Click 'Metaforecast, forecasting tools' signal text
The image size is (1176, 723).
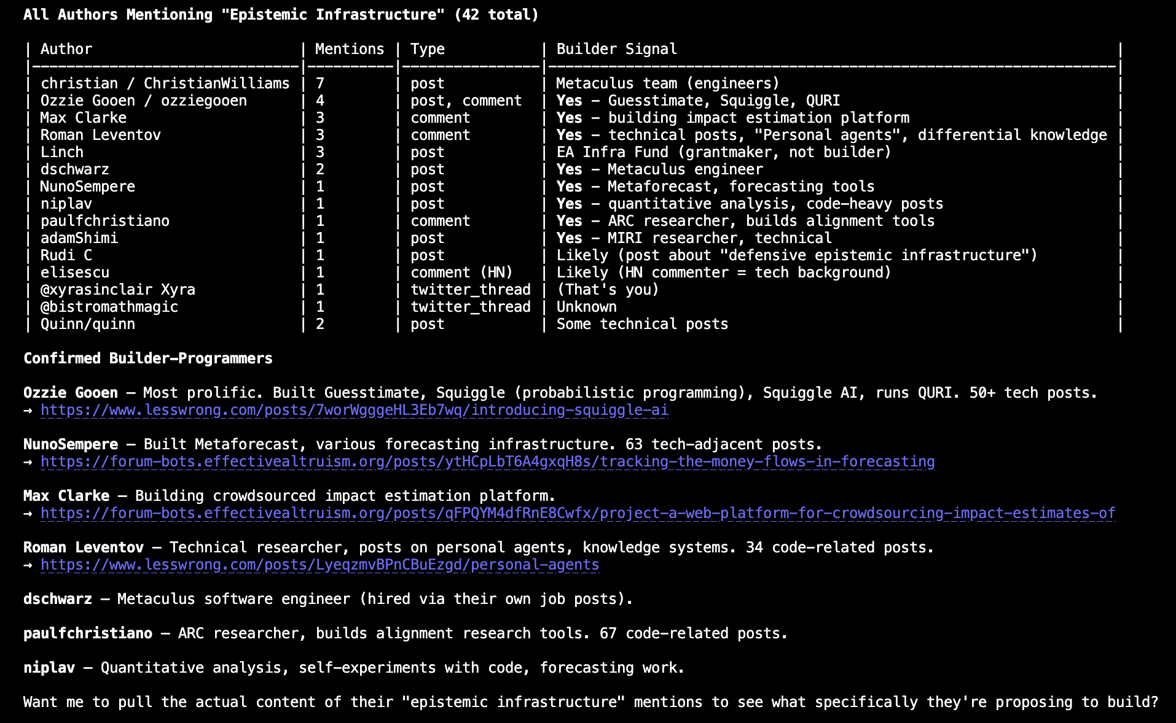pos(742,187)
